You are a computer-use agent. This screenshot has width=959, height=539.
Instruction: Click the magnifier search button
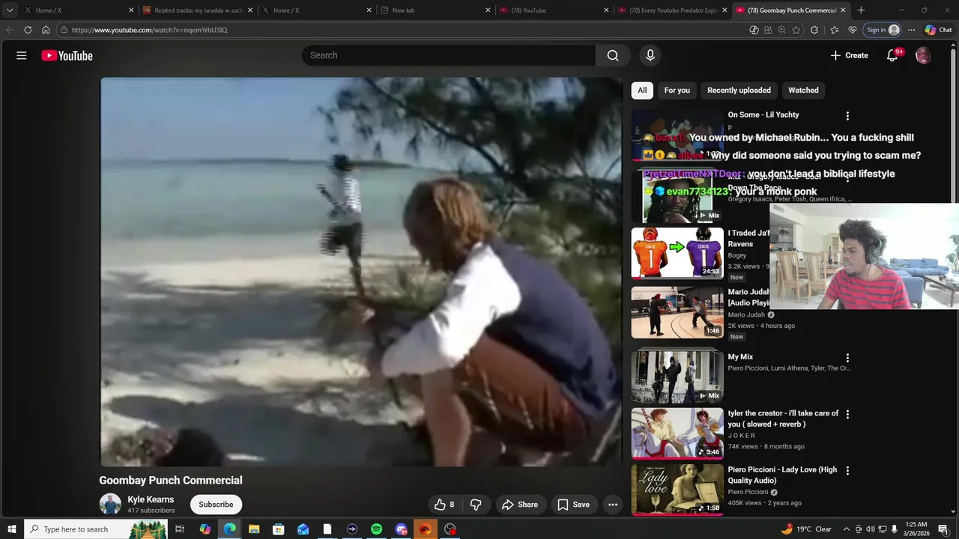[613, 55]
